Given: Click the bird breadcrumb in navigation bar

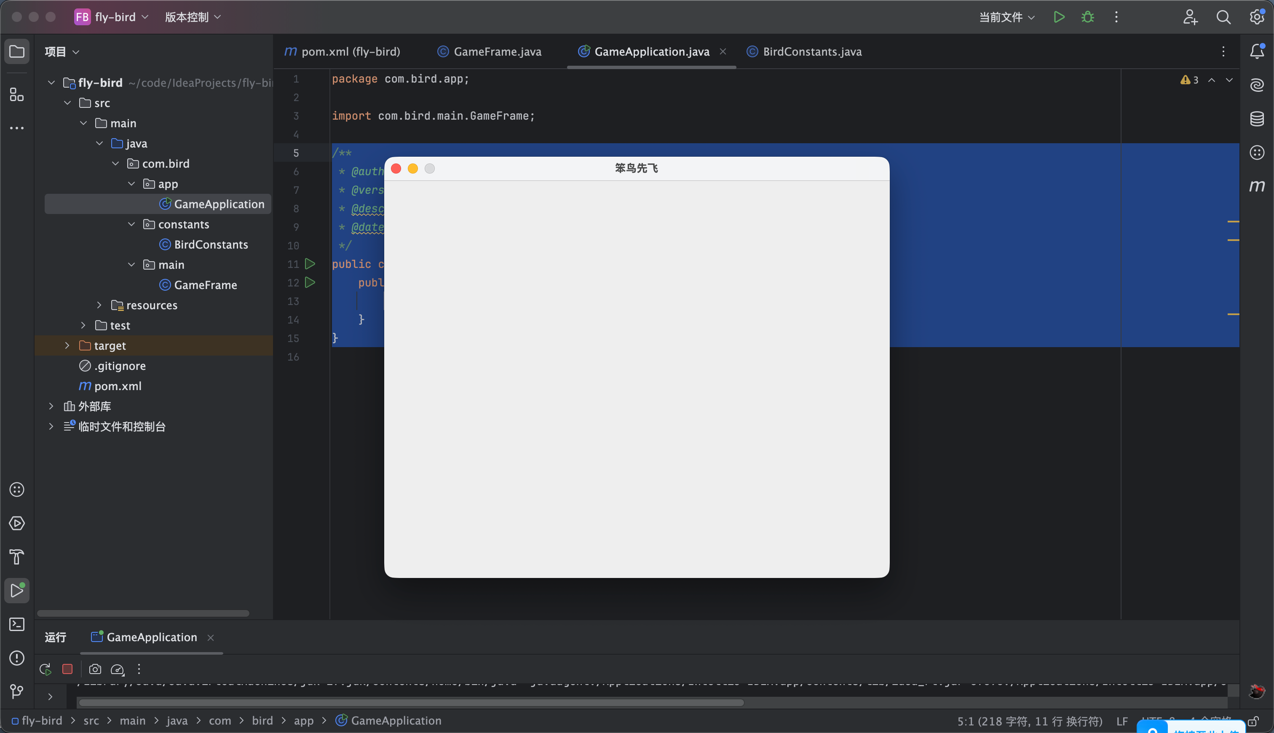Looking at the screenshot, I should 262,721.
